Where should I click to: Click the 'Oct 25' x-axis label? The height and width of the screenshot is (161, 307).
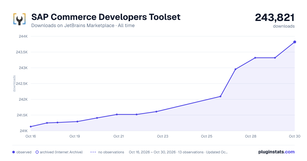coord(207,136)
